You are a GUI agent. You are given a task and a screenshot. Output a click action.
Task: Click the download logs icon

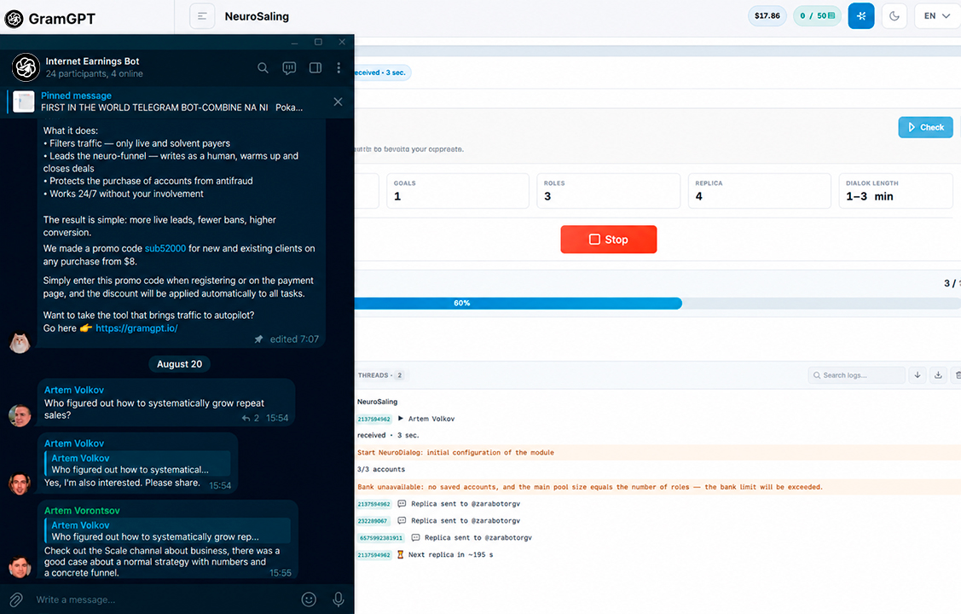[938, 375]
